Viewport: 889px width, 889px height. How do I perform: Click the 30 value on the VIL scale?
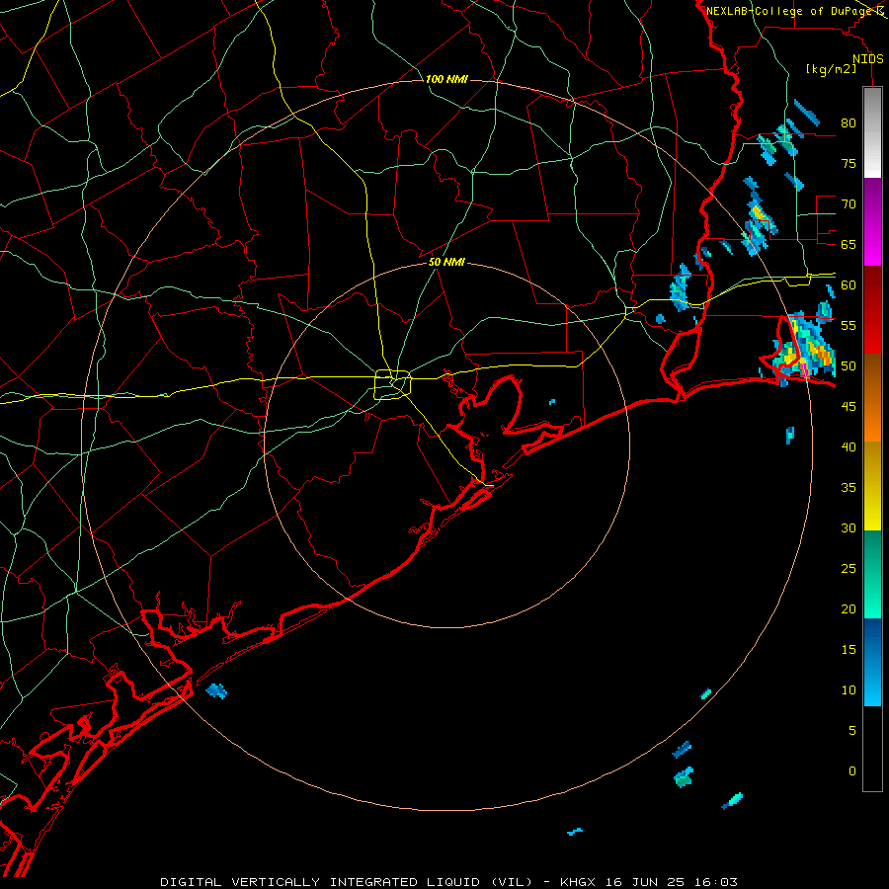[849, 527]
